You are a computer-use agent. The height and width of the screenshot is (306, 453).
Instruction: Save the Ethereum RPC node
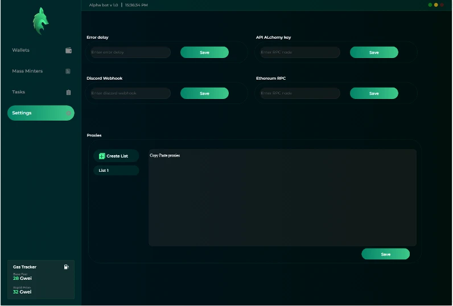point(374,93)
